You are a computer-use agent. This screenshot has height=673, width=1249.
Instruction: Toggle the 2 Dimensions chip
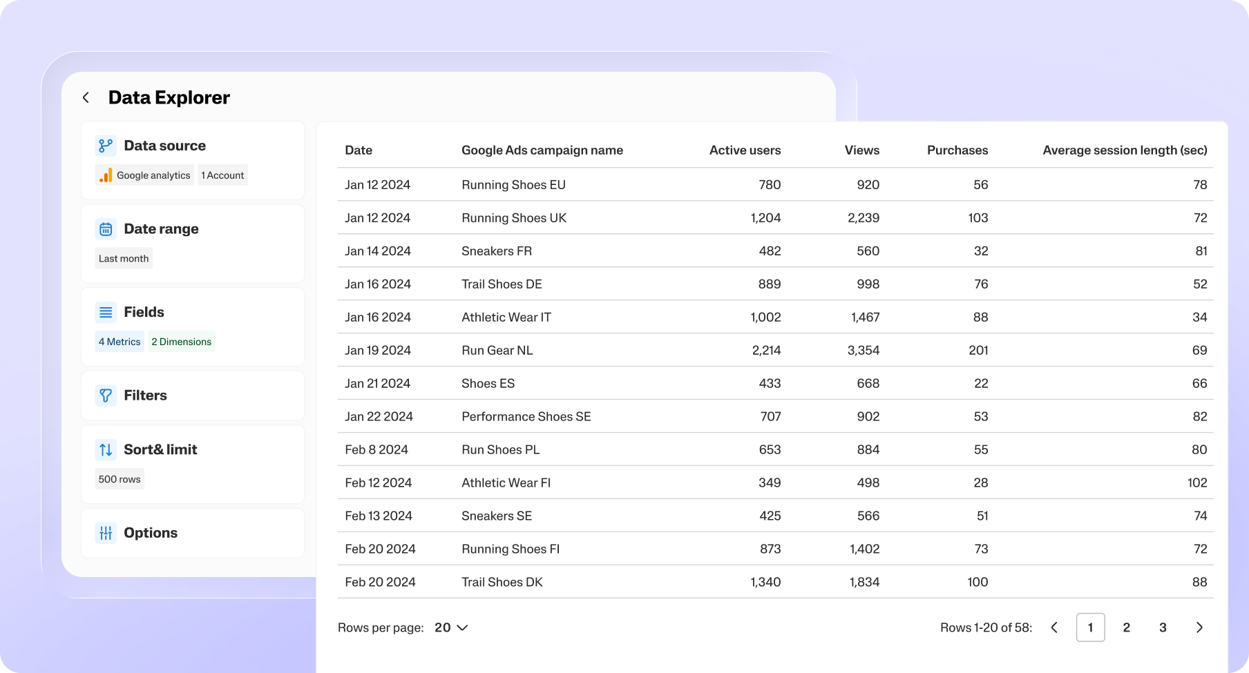(181, 341)
